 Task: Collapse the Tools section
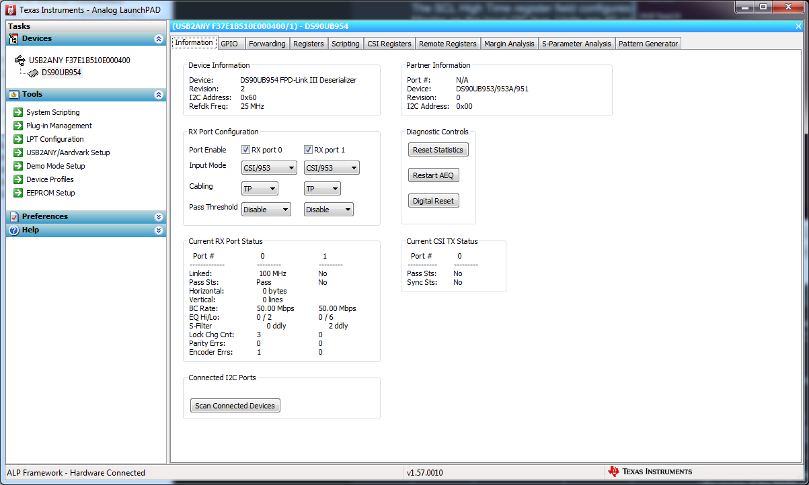pyautogui.click(x=159, y=95)
